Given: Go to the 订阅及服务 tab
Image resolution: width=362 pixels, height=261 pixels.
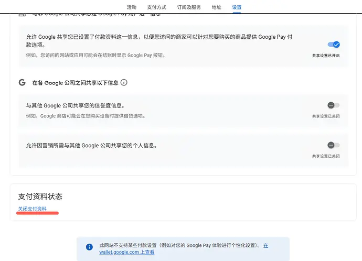Looking at the screenshot, I should [x=189, y=7].
